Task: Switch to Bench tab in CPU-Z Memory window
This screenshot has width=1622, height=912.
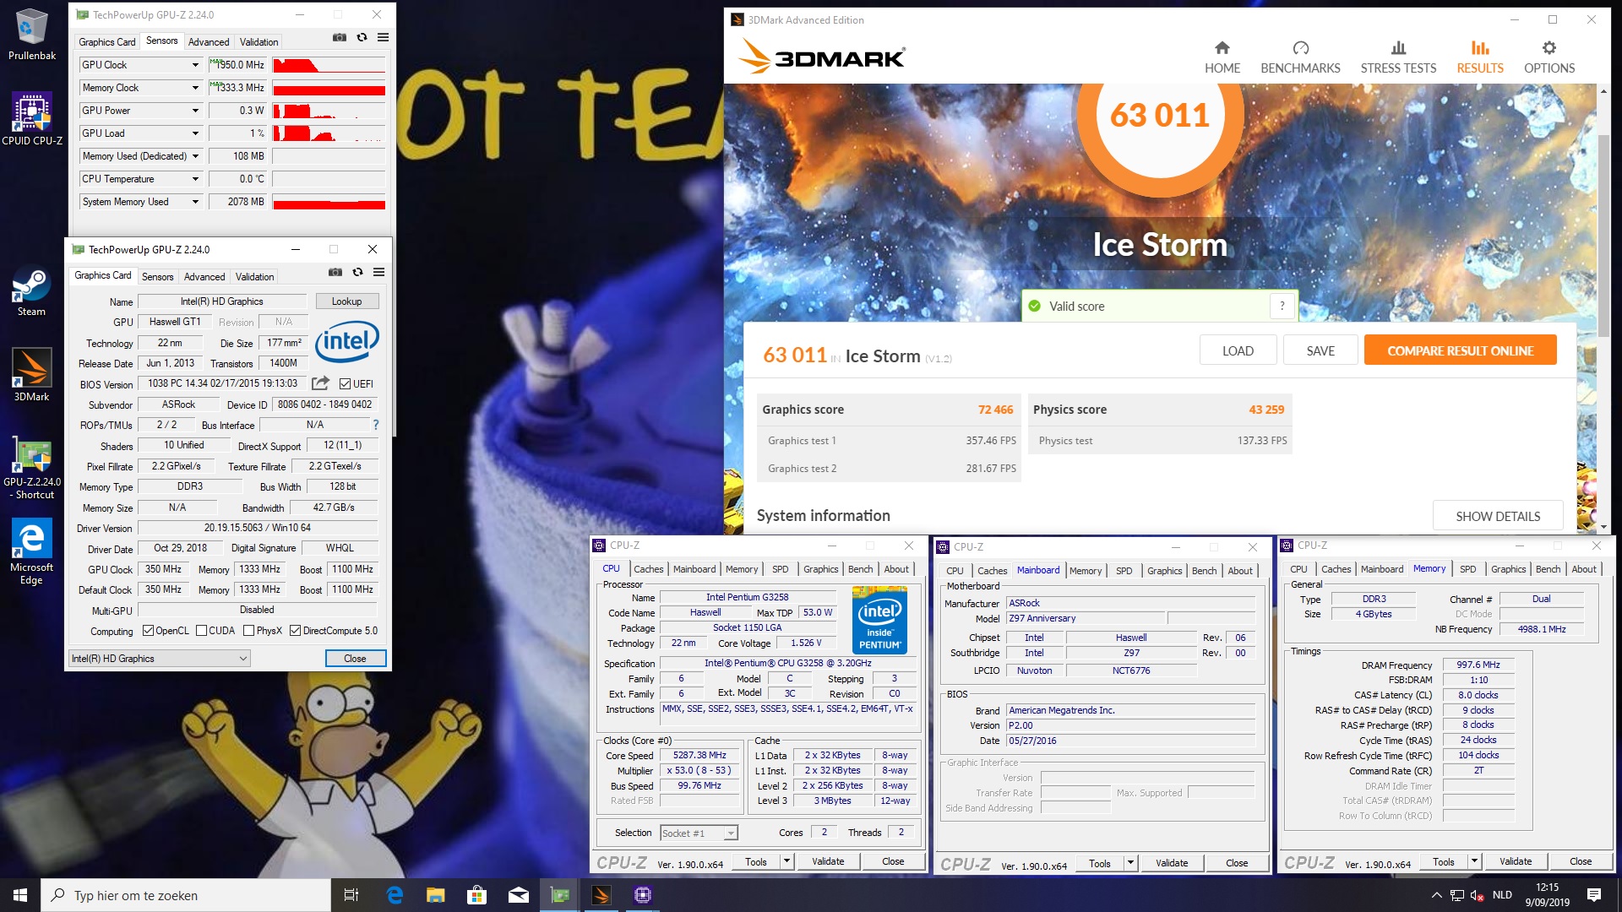Action: click(x=1548, y=569)
